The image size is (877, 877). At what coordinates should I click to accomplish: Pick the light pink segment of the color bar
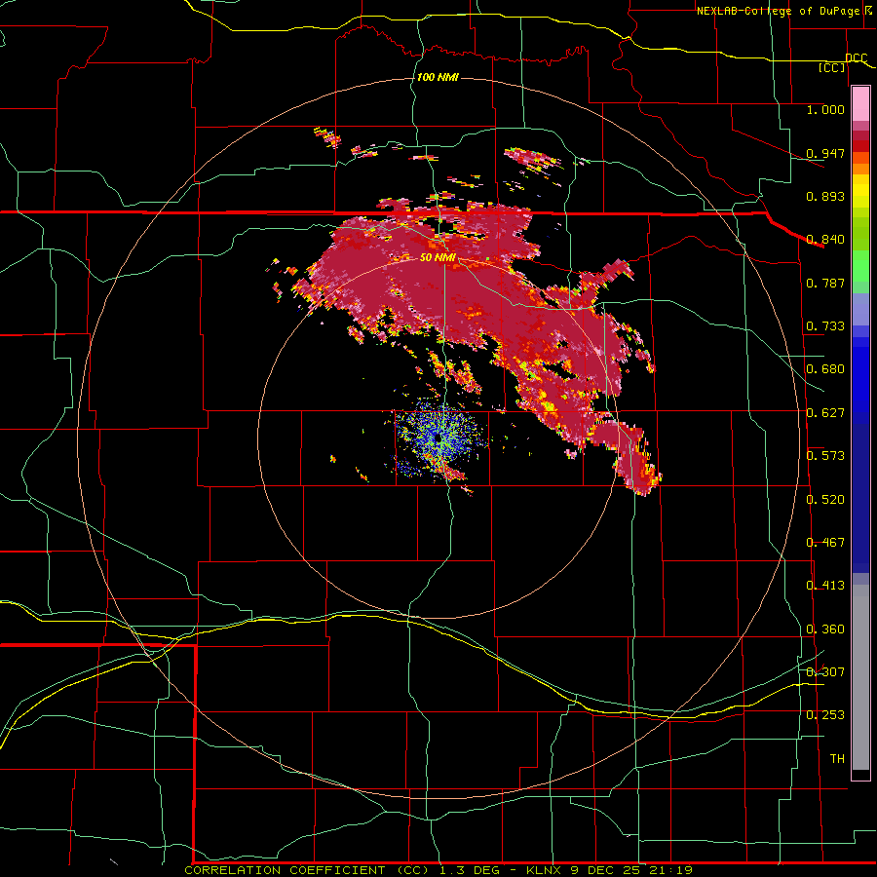click(860, 104)
